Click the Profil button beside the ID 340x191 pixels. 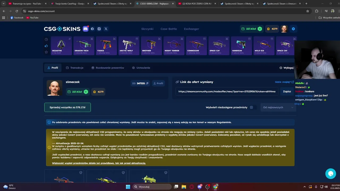click(158, 83)
